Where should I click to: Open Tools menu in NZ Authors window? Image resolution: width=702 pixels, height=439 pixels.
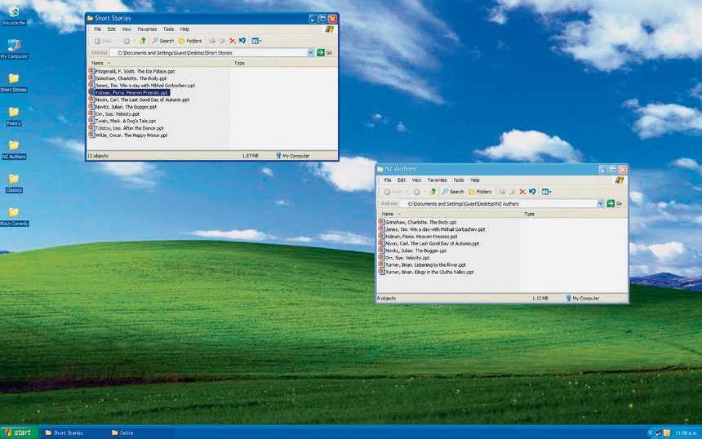point(459,180)
